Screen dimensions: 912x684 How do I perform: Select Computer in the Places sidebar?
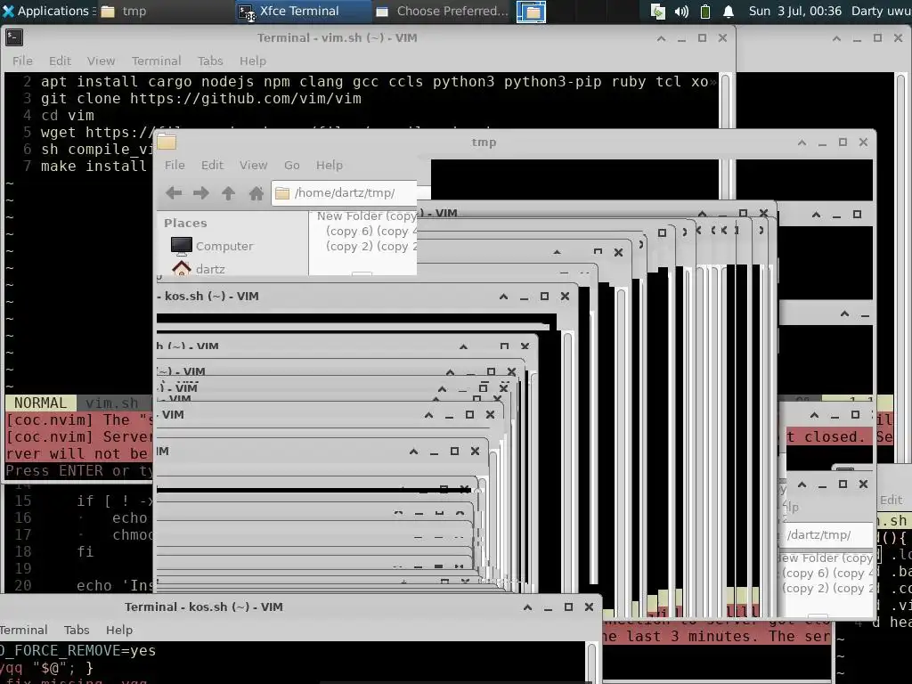click(x=212, y=246)
